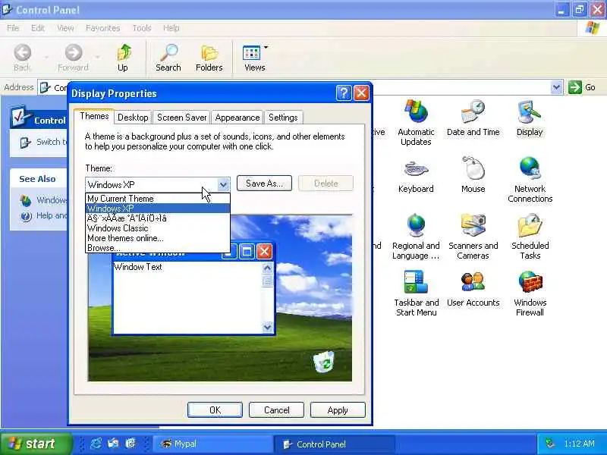Viewport: 607px width, 455px height.
Task: Open the Scheduled Tasks icon
Action: [x=530, y=237]
